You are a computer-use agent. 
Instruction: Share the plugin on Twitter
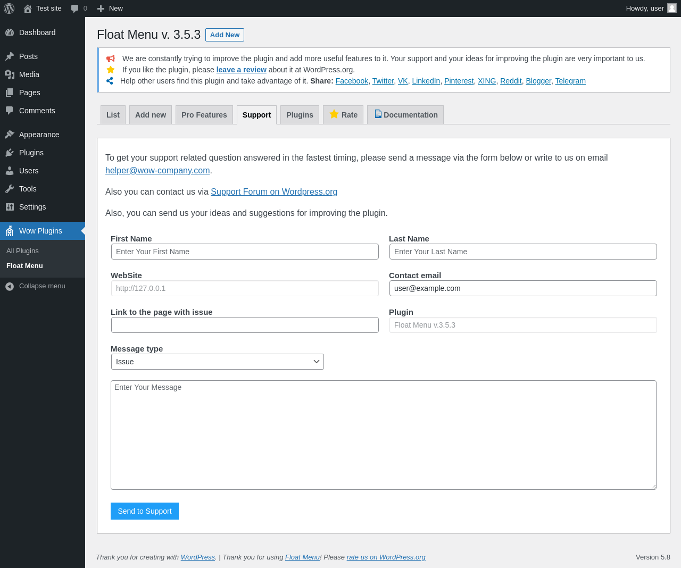click(383, 81)
